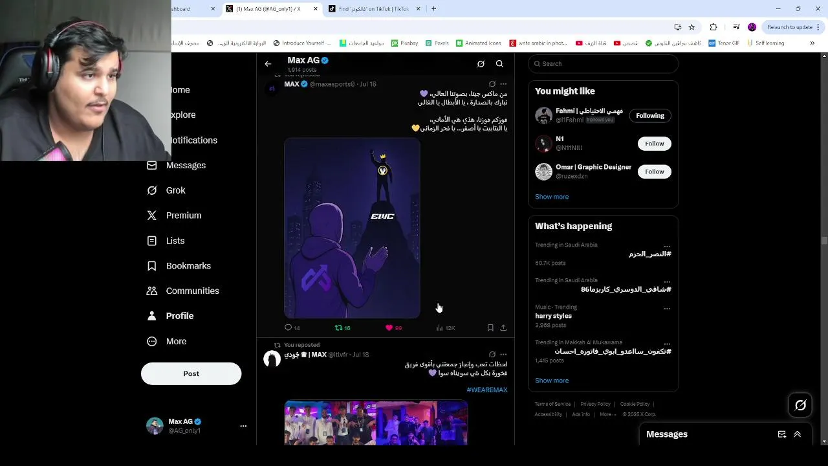Show more under You might like
The height and width of the screenshot is (466, 828).
click(x=552, y=197)
